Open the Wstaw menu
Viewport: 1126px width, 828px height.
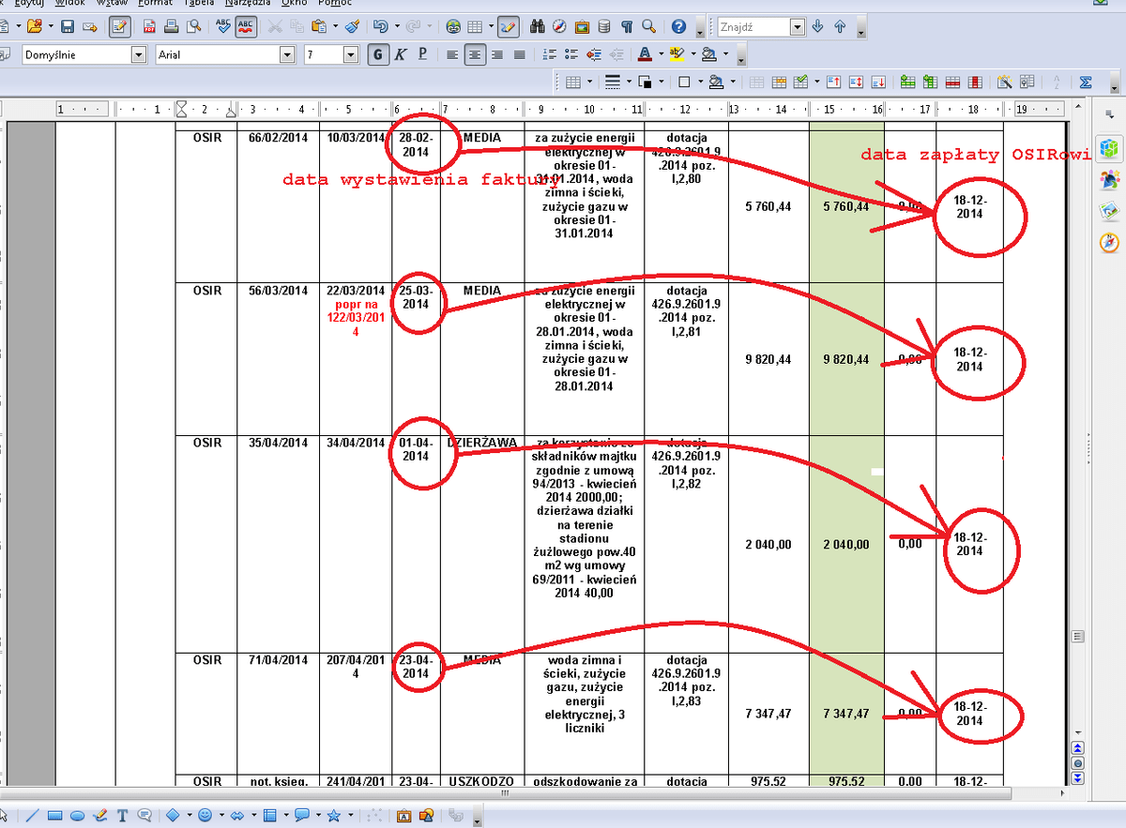coord(113,3)
